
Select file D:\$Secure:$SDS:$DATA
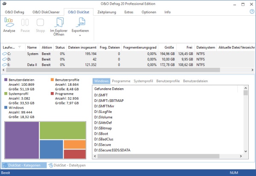coord(112,150)
